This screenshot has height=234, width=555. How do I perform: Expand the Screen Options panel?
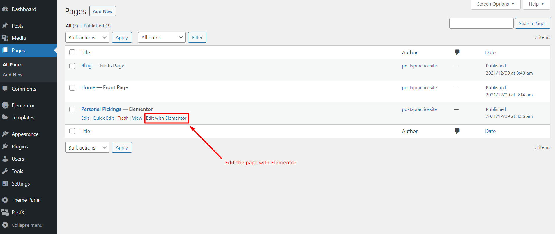click(x=496, y=4)
